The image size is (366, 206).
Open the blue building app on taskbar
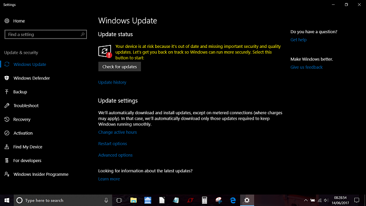(148, 201)
